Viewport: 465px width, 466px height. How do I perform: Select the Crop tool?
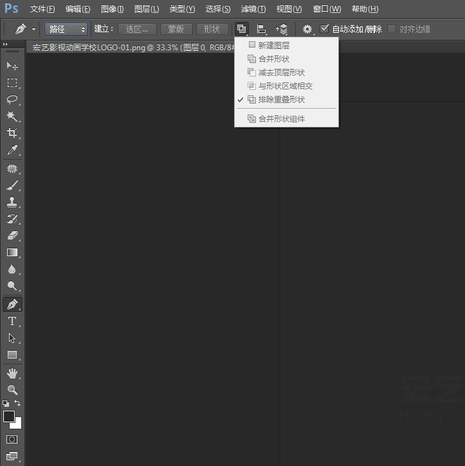pyautogui.click(x=12, y=133)
